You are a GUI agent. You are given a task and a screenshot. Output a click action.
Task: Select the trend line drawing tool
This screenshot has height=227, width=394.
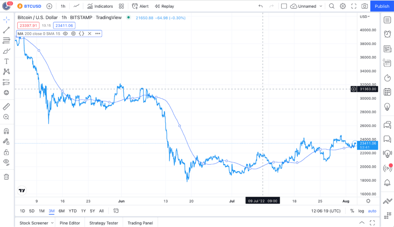(7, 30)
